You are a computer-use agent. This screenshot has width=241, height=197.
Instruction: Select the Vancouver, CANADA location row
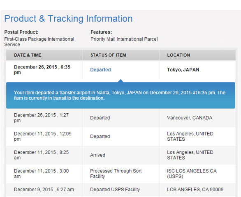point(120,118)
